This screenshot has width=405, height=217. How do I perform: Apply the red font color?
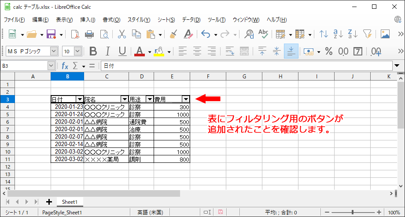140,51
